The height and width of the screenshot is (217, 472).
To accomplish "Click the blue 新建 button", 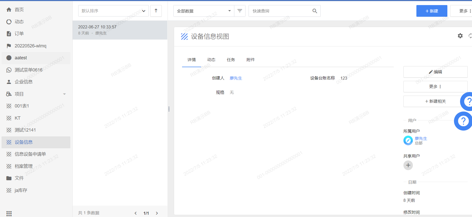I will [x=432, y=11].
